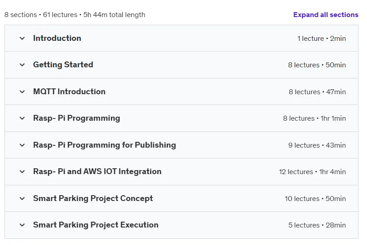
Task: Toggle the Rasp- Pi Programming for Publishing chevron
Action: tap(22, 145)
